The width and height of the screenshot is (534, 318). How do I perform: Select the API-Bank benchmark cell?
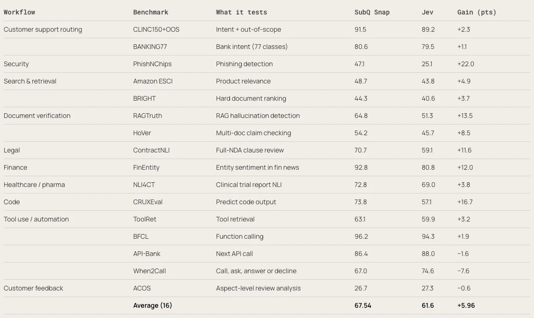pos(147,254)
